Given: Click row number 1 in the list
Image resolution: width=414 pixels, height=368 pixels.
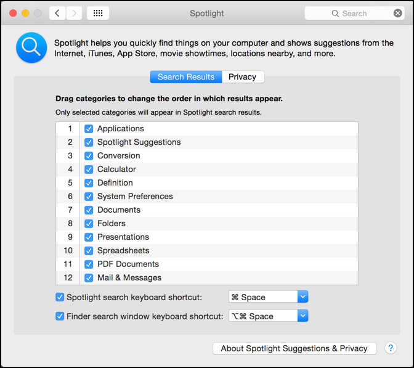Looking at the screenshot, I should 70,129.
